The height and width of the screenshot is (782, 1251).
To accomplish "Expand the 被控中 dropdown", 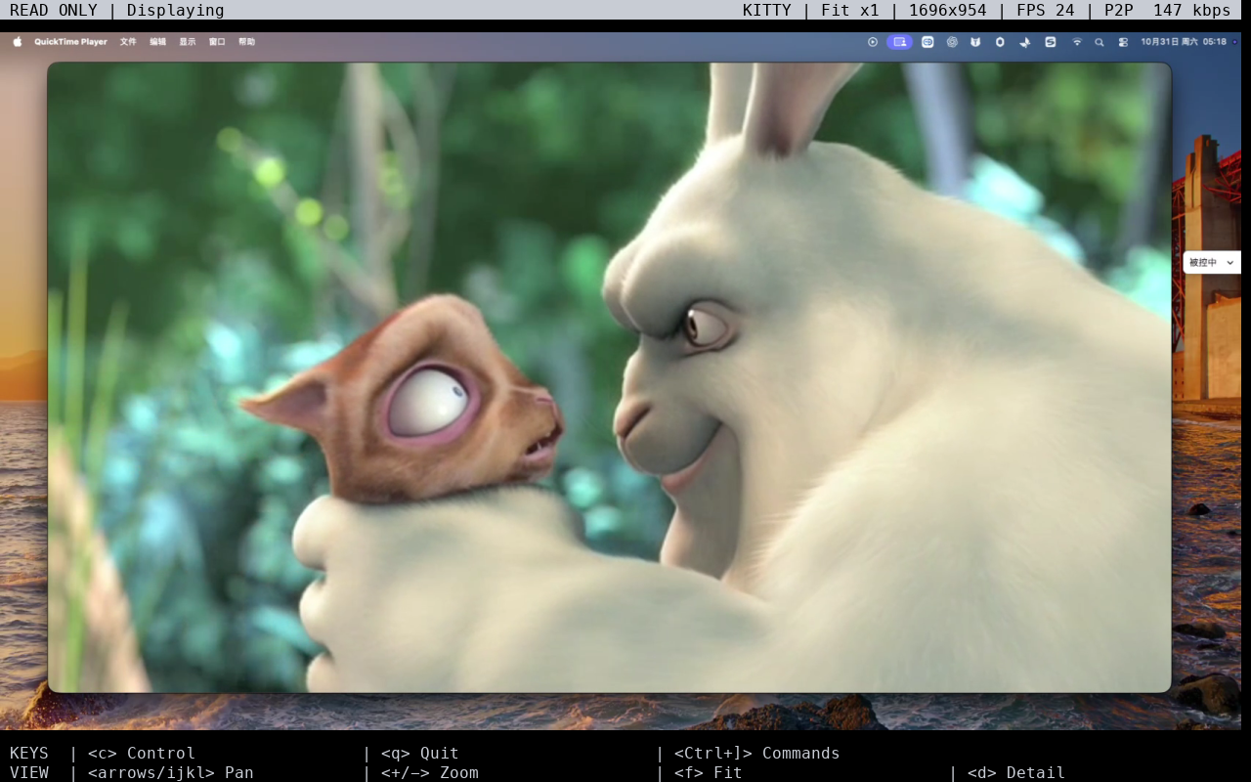I will pyautogui.click(x=1212, y=262).
